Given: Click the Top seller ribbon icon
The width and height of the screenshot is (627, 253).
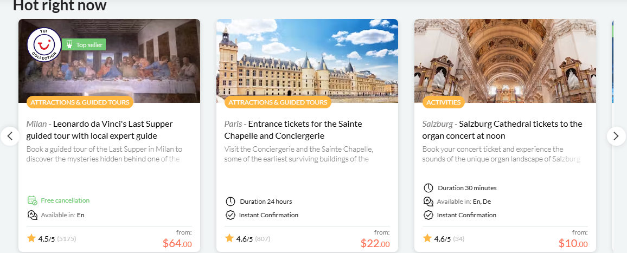Looking at the screenshot, I should click(69, 45).
